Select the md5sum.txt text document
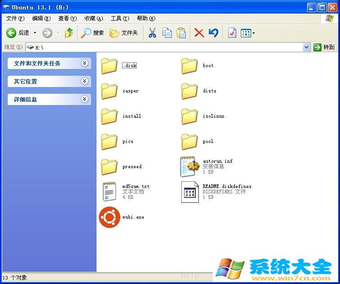 110,192
